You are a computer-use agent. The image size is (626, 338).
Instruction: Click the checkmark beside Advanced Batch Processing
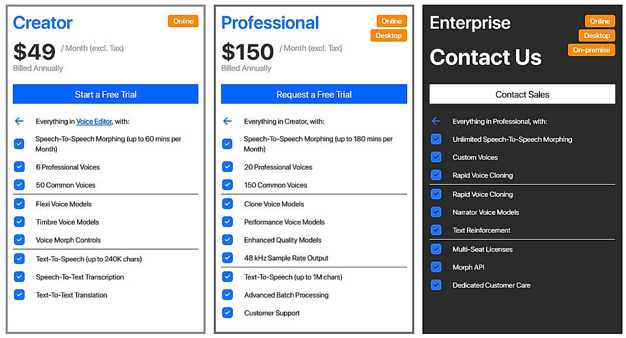(x=228, y=295)
